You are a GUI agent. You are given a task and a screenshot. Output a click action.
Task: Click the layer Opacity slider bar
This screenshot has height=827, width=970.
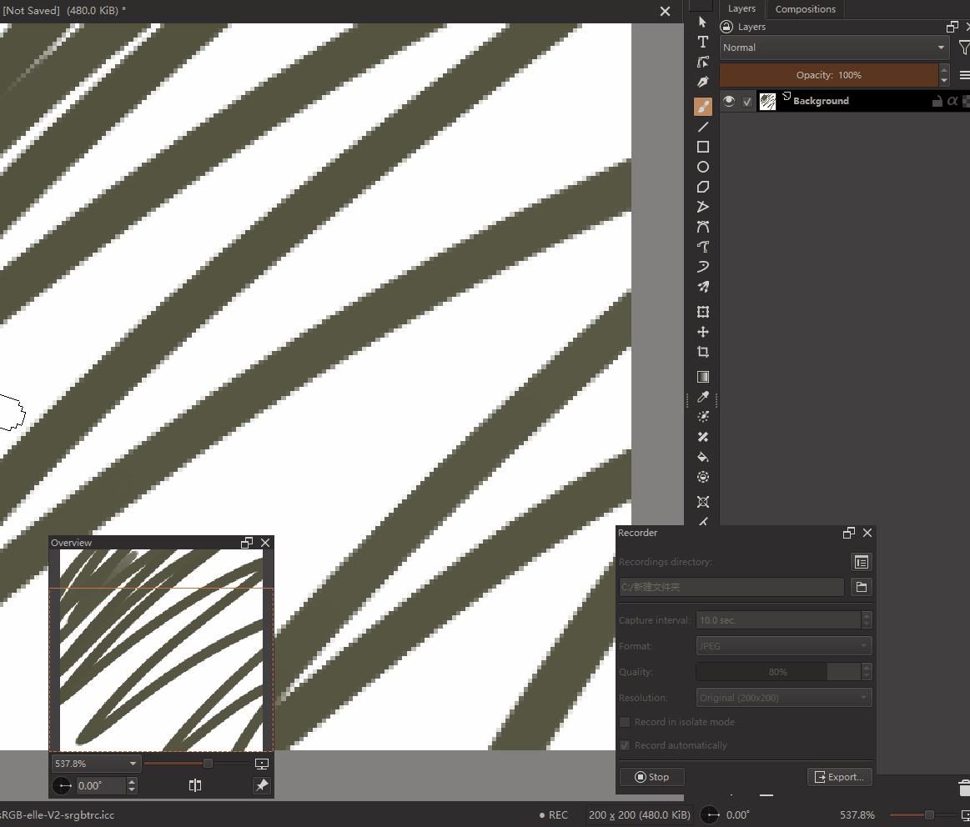click(x=828, y=75)
